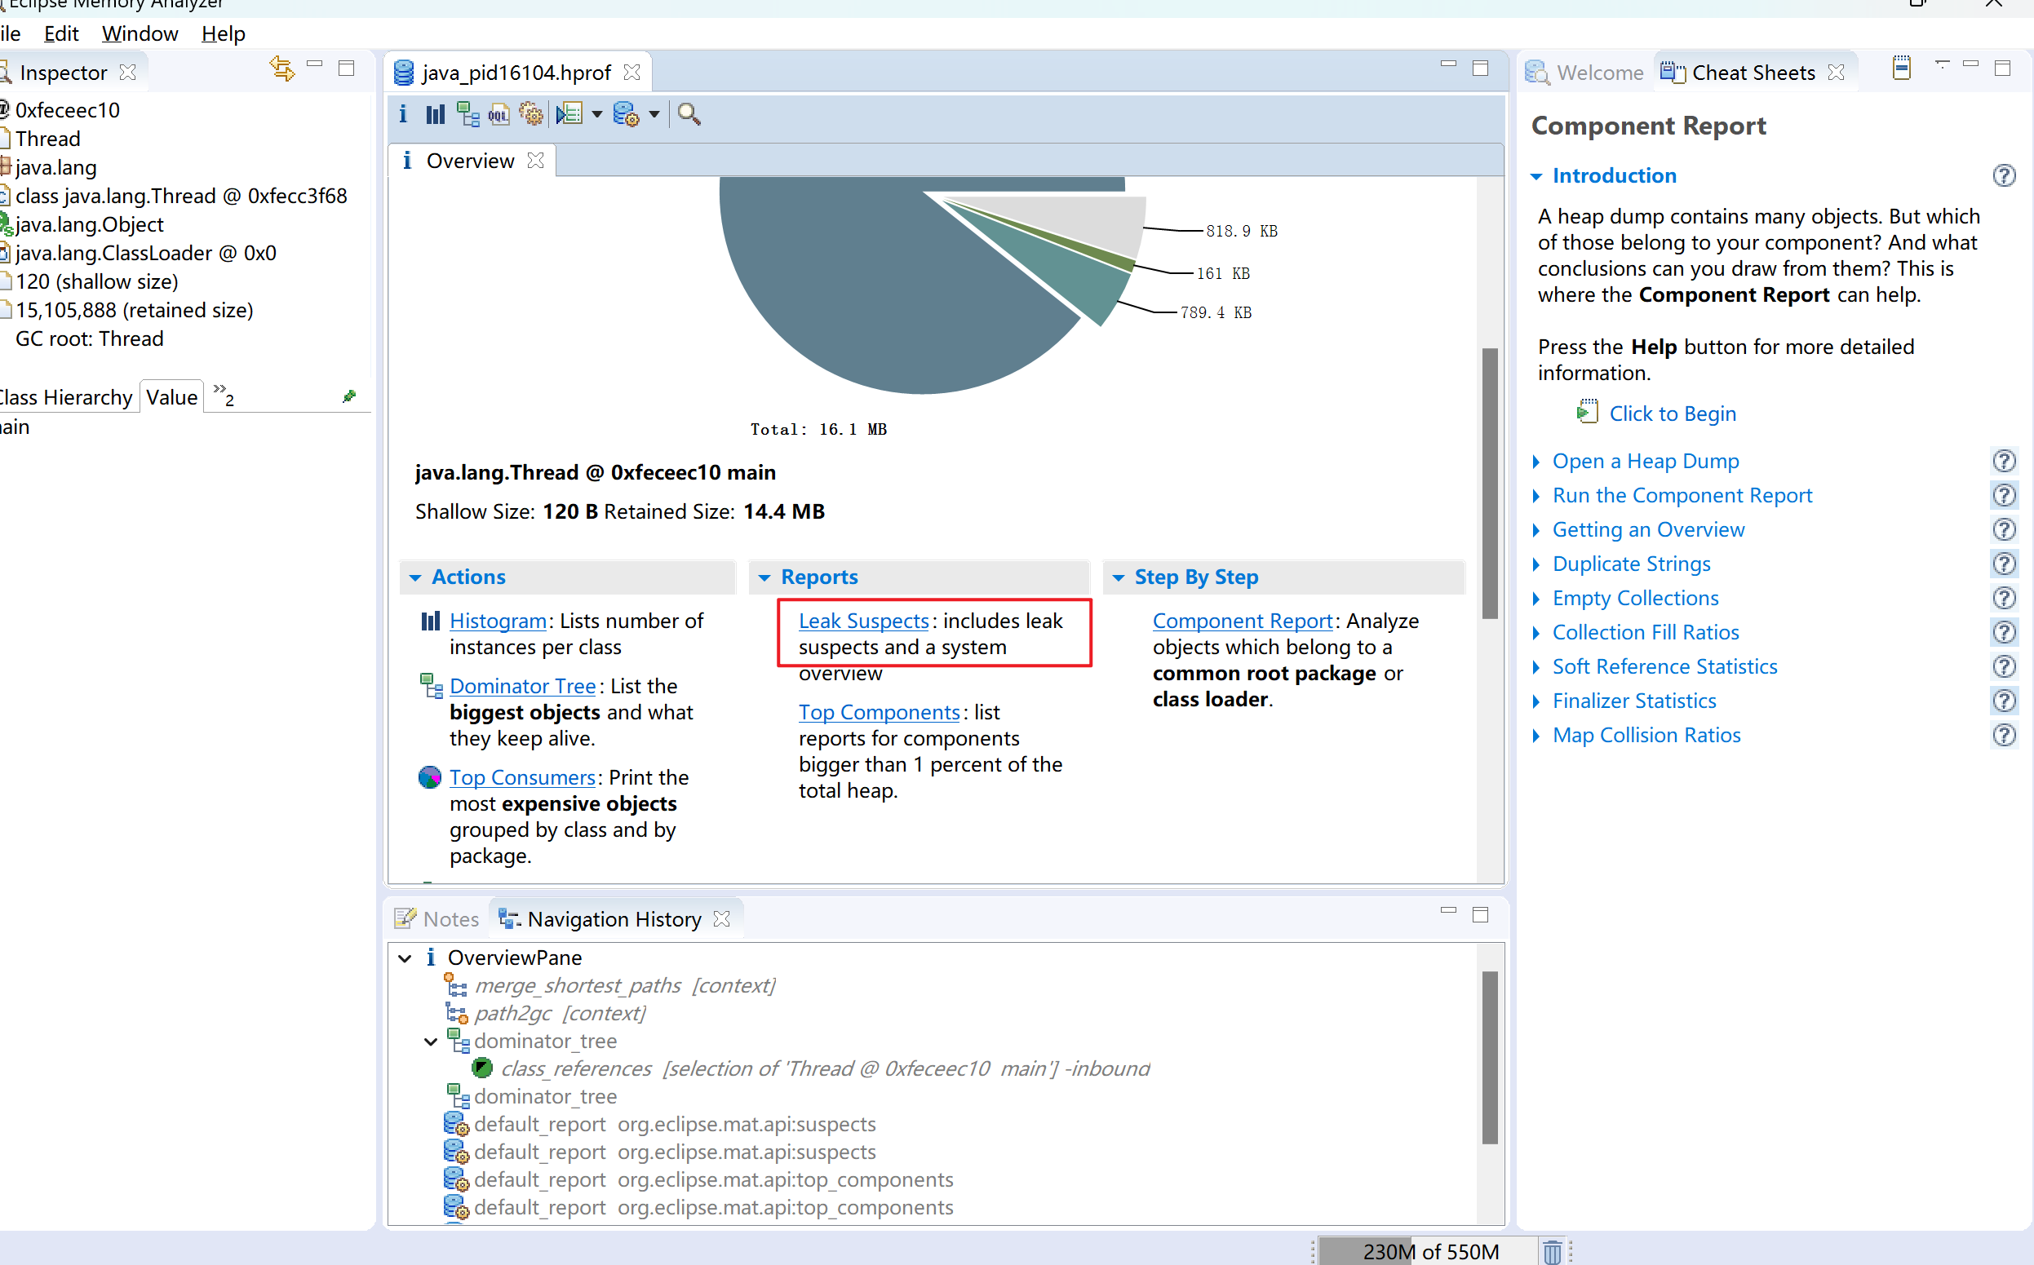Open the Top Components report link
The image size is (2034, 1265).
pos(879,712)
